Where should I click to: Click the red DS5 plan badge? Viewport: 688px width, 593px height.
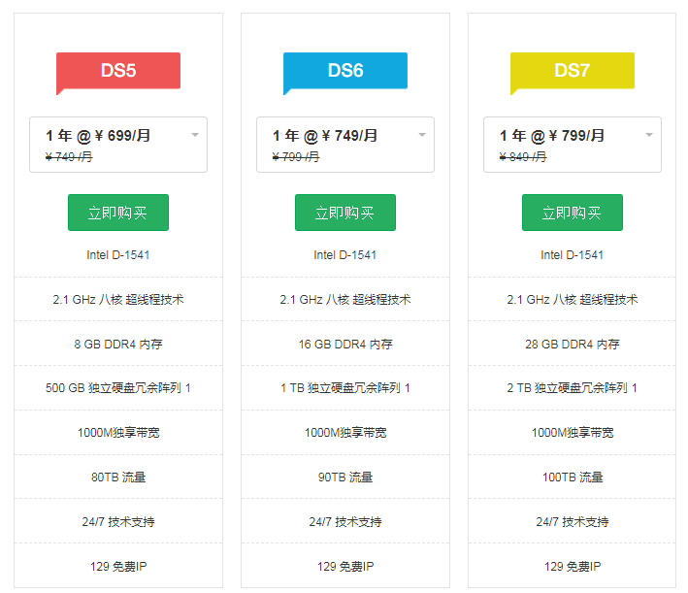pyautogui.click(x=118, y=71)
